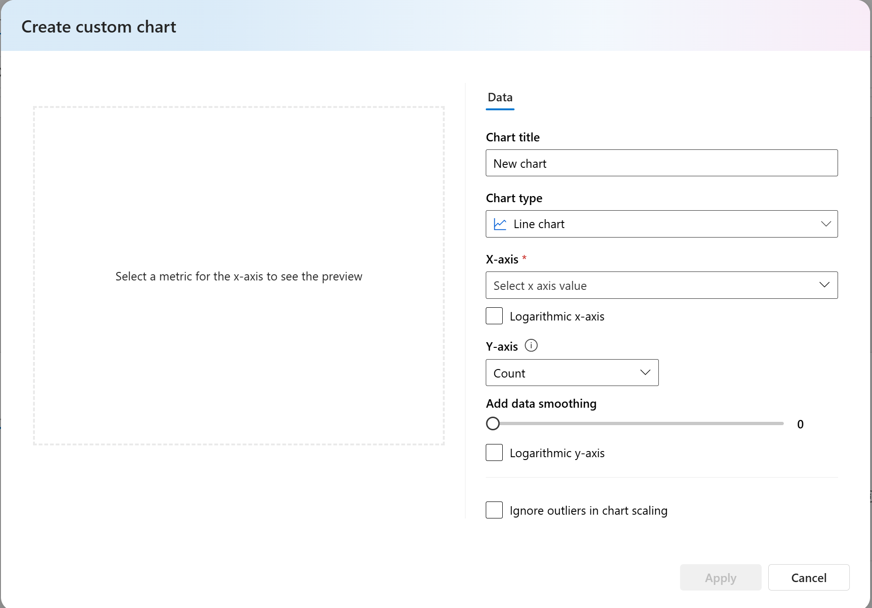Focus the Chart title text field
The width and height of the screenshot is (872, 608).
click(661, 163)
